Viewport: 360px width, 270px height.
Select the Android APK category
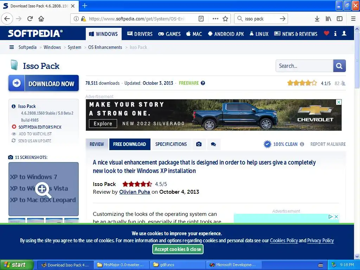226,34
